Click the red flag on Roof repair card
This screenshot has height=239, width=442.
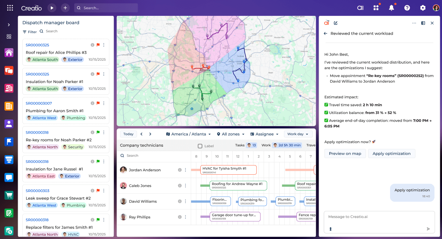[98, 45]
